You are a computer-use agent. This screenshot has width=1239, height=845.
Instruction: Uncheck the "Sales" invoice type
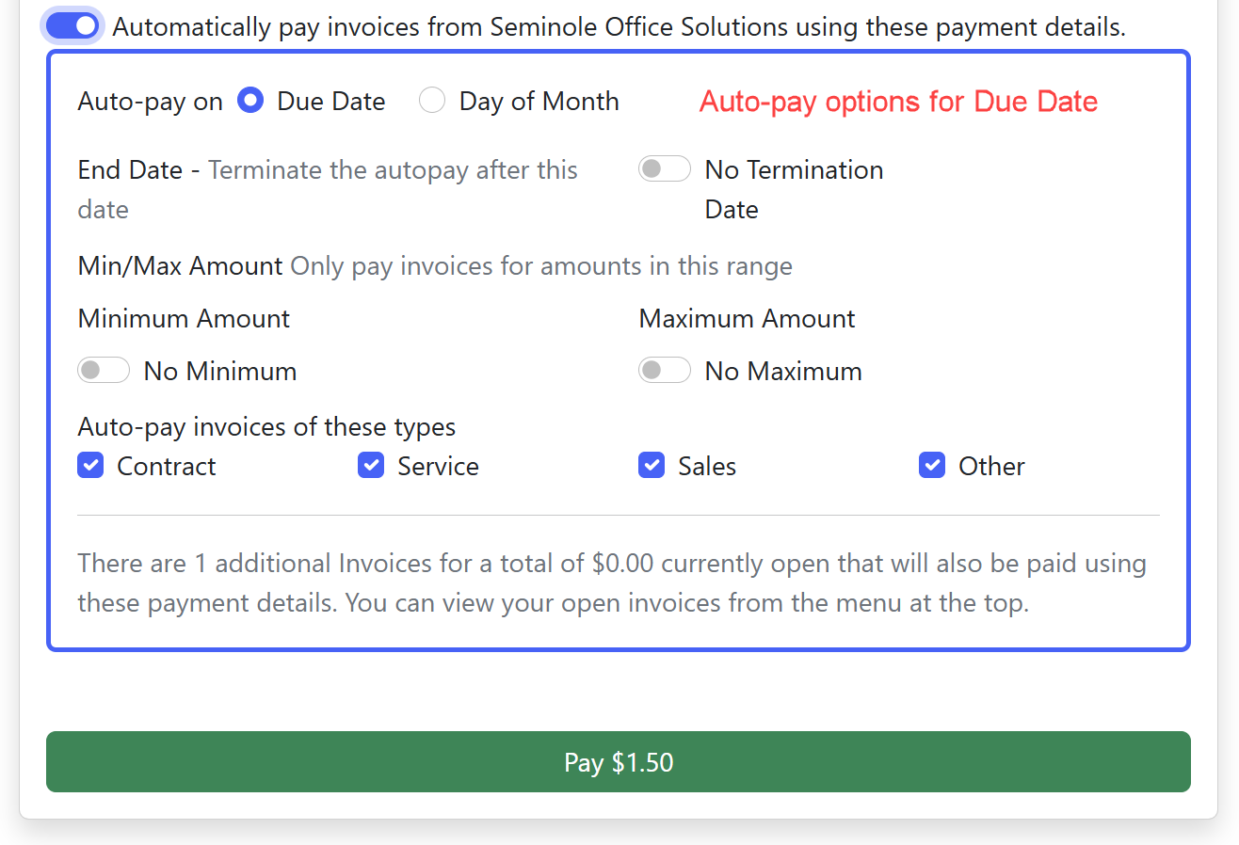tap(652, 465)
